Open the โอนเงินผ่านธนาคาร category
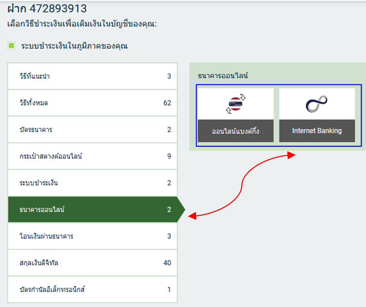This screenshot has height=307, width=366. pos(93,236)
